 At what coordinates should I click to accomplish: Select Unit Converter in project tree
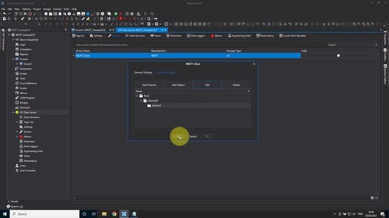(x=27, y=171)
